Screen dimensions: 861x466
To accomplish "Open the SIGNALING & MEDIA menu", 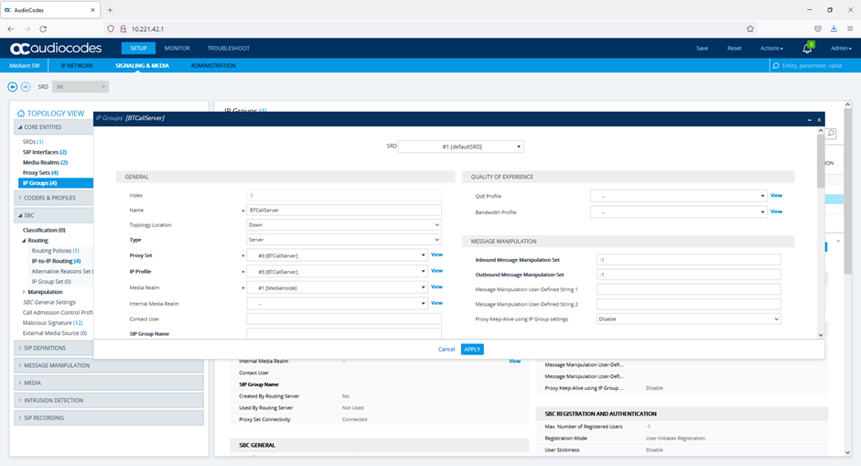I will [x=142, y=65].
